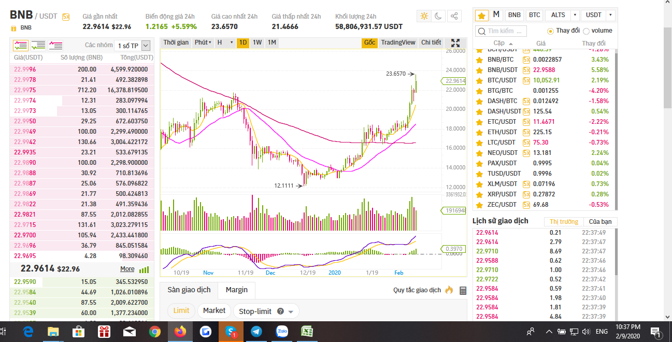Open Zalo from the taskbar
Screen dimensions: 672x342
282,332
